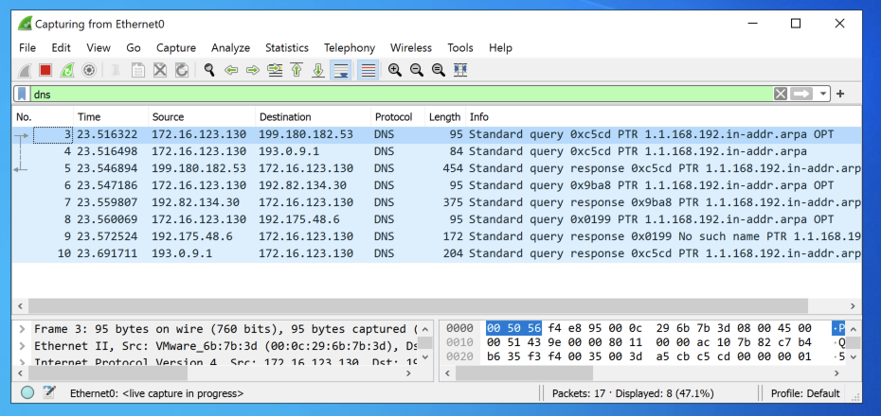Sort packets by the No. column header
The height and width of the screenshot is (416, 881).
[x=43, y=117]
